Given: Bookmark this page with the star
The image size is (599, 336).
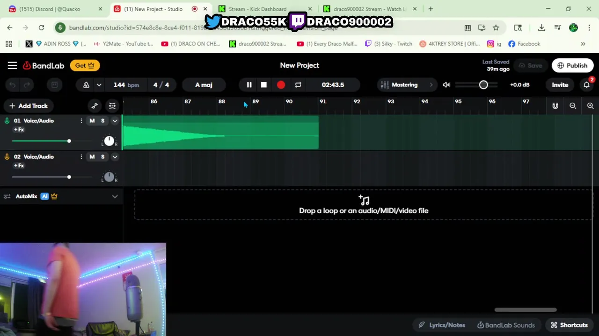Looking at the screenshot, I should click(x=496, y=28).
